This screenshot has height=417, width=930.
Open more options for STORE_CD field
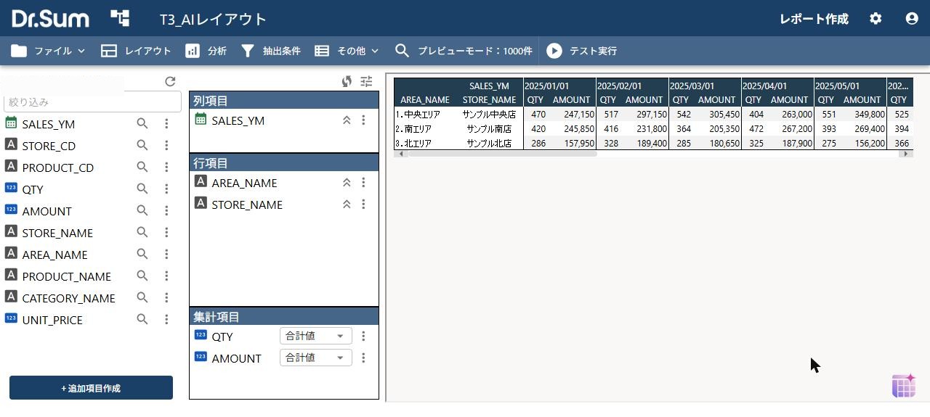[166, 146]
